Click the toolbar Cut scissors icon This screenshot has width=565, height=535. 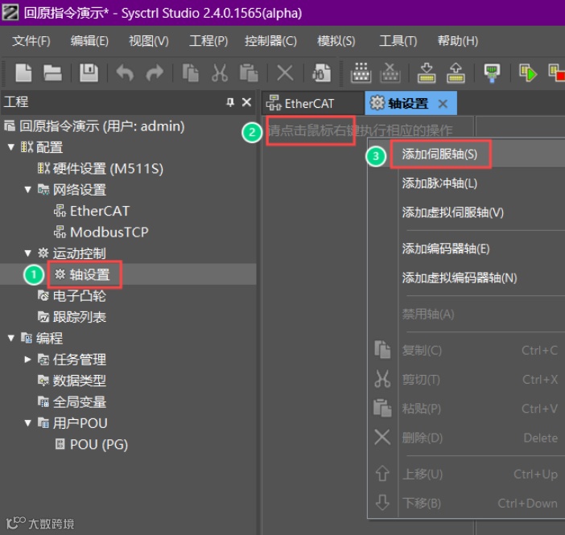click(x=220, y=72)
